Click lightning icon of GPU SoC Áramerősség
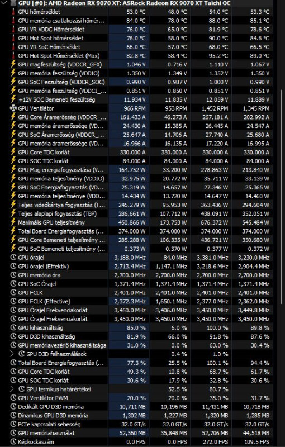The width and height of the screenshot is (285, 447). 13,135
